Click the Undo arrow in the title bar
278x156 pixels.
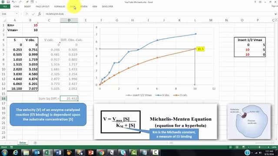(x=13, y=2)
